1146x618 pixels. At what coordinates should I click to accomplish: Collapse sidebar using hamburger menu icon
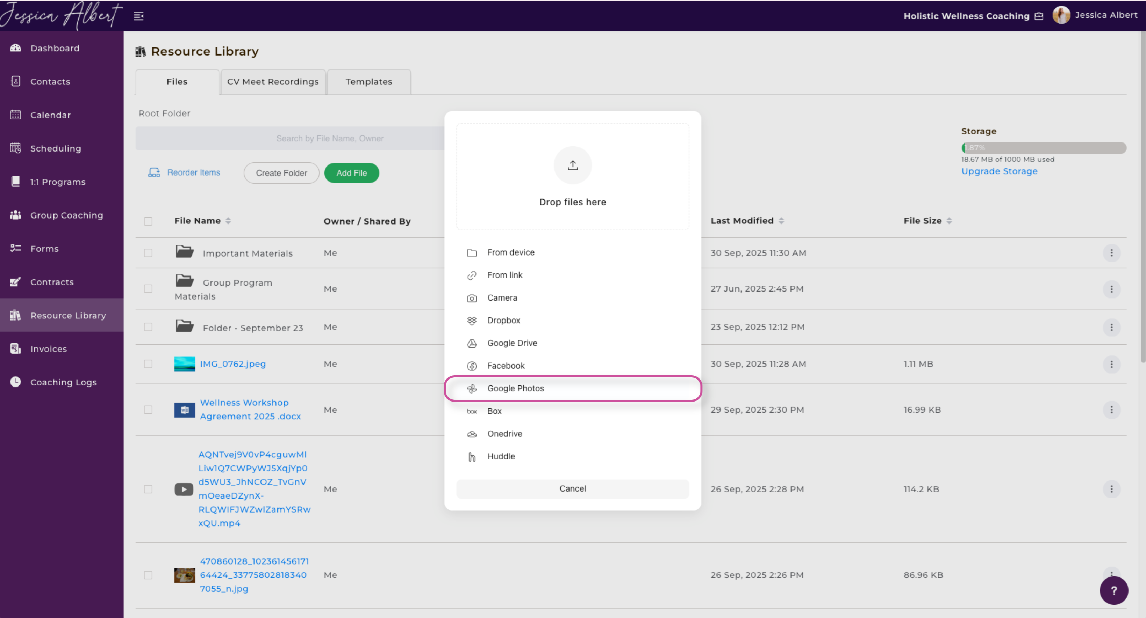[x=138, y=16]
